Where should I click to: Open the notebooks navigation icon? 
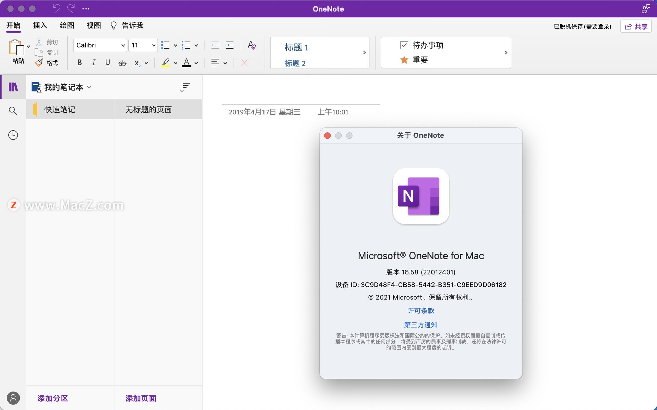tap(13, 87)
